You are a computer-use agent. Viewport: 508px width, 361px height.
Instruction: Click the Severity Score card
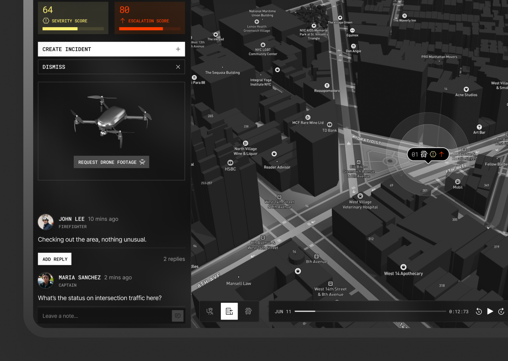73,18
